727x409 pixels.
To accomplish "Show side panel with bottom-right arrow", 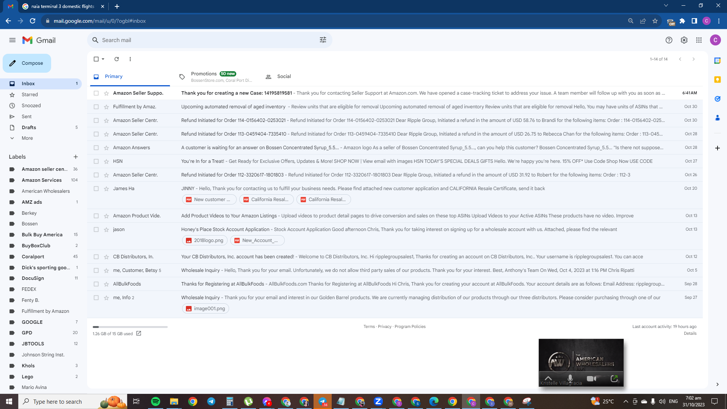I will coord(717,384).
